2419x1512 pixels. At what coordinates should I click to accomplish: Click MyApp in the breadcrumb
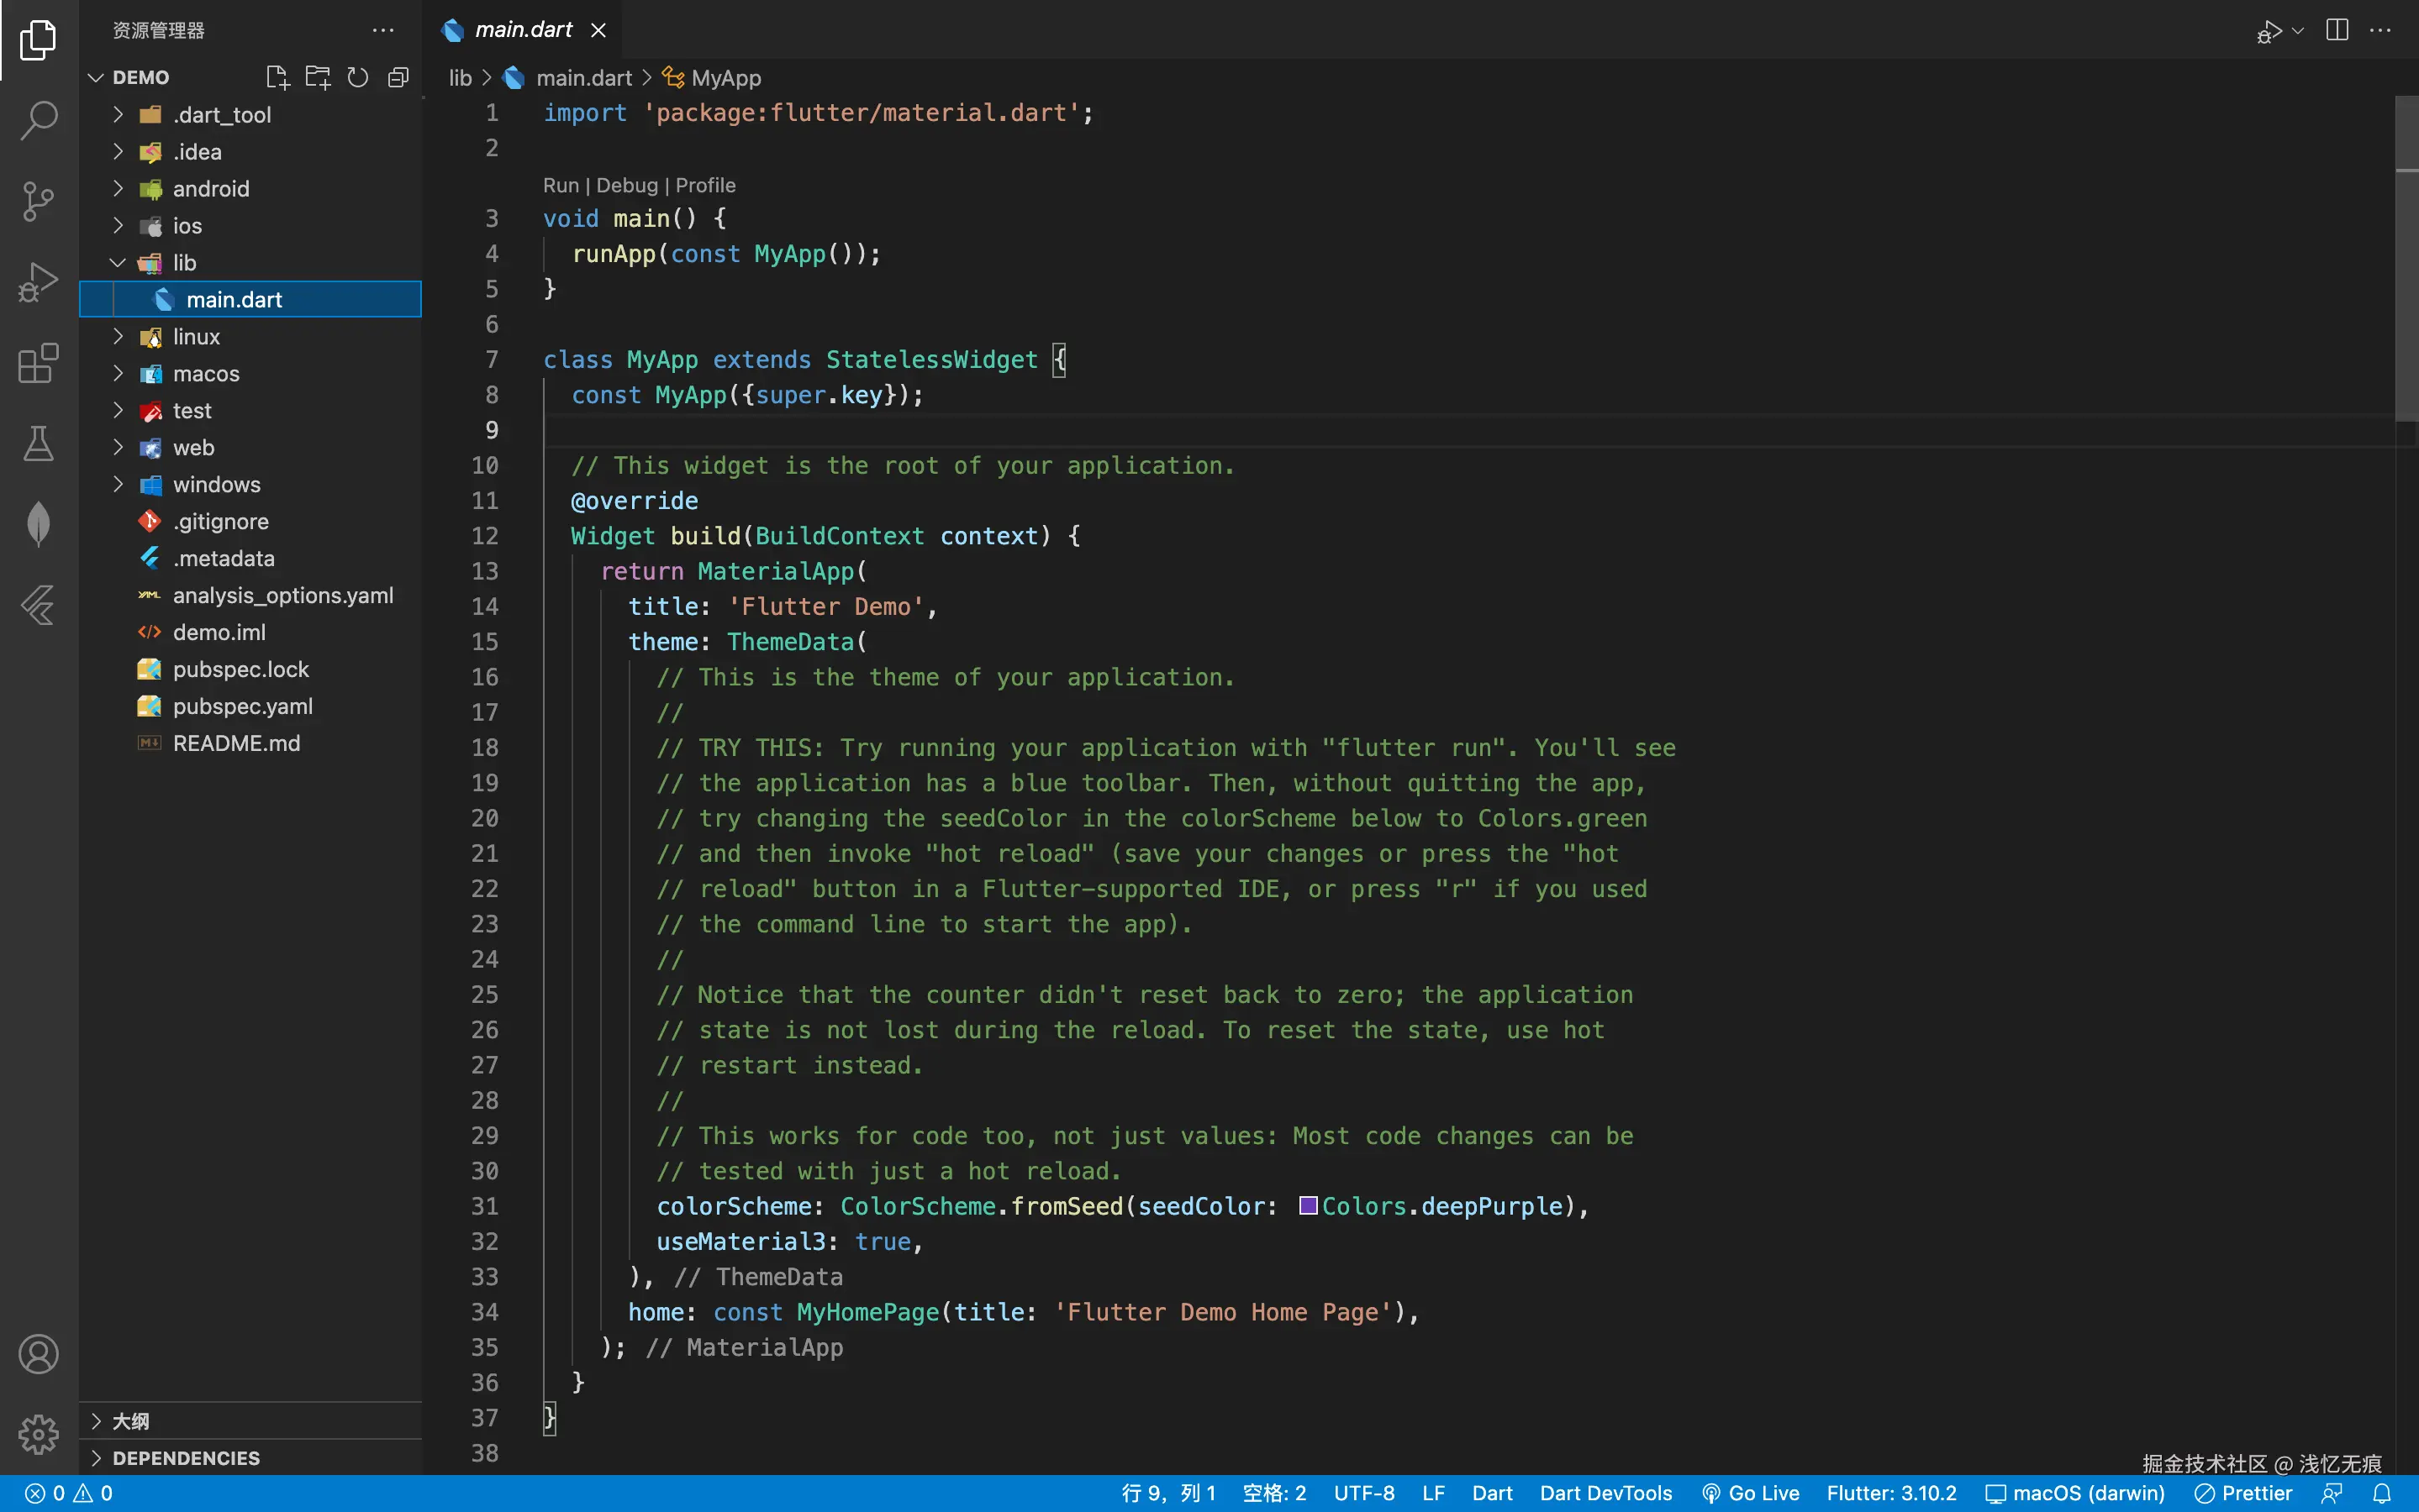pos(725,78)
